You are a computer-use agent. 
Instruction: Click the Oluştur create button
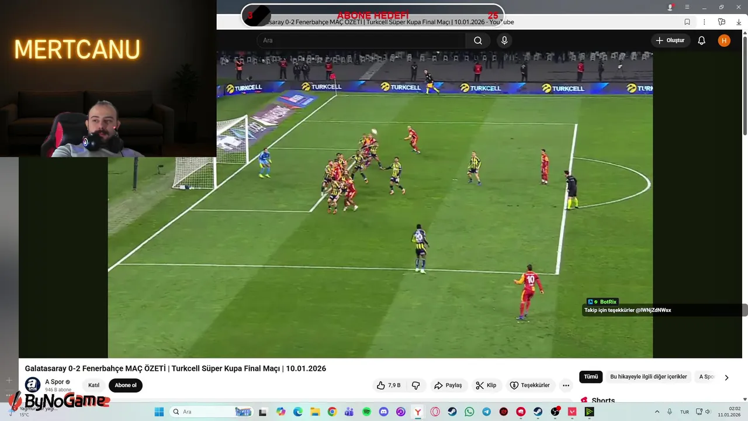pyautogui.click(x=670, y=40)
